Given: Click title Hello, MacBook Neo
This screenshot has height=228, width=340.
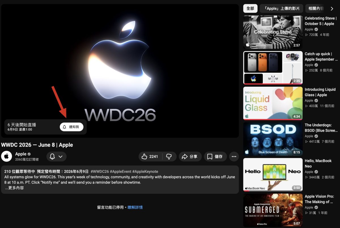Looking at the screenshot, I should coord(318,163).
